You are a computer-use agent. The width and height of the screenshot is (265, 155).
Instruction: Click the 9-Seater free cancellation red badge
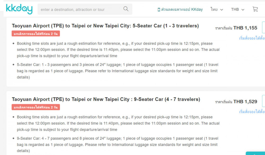[x=36, y=107]
